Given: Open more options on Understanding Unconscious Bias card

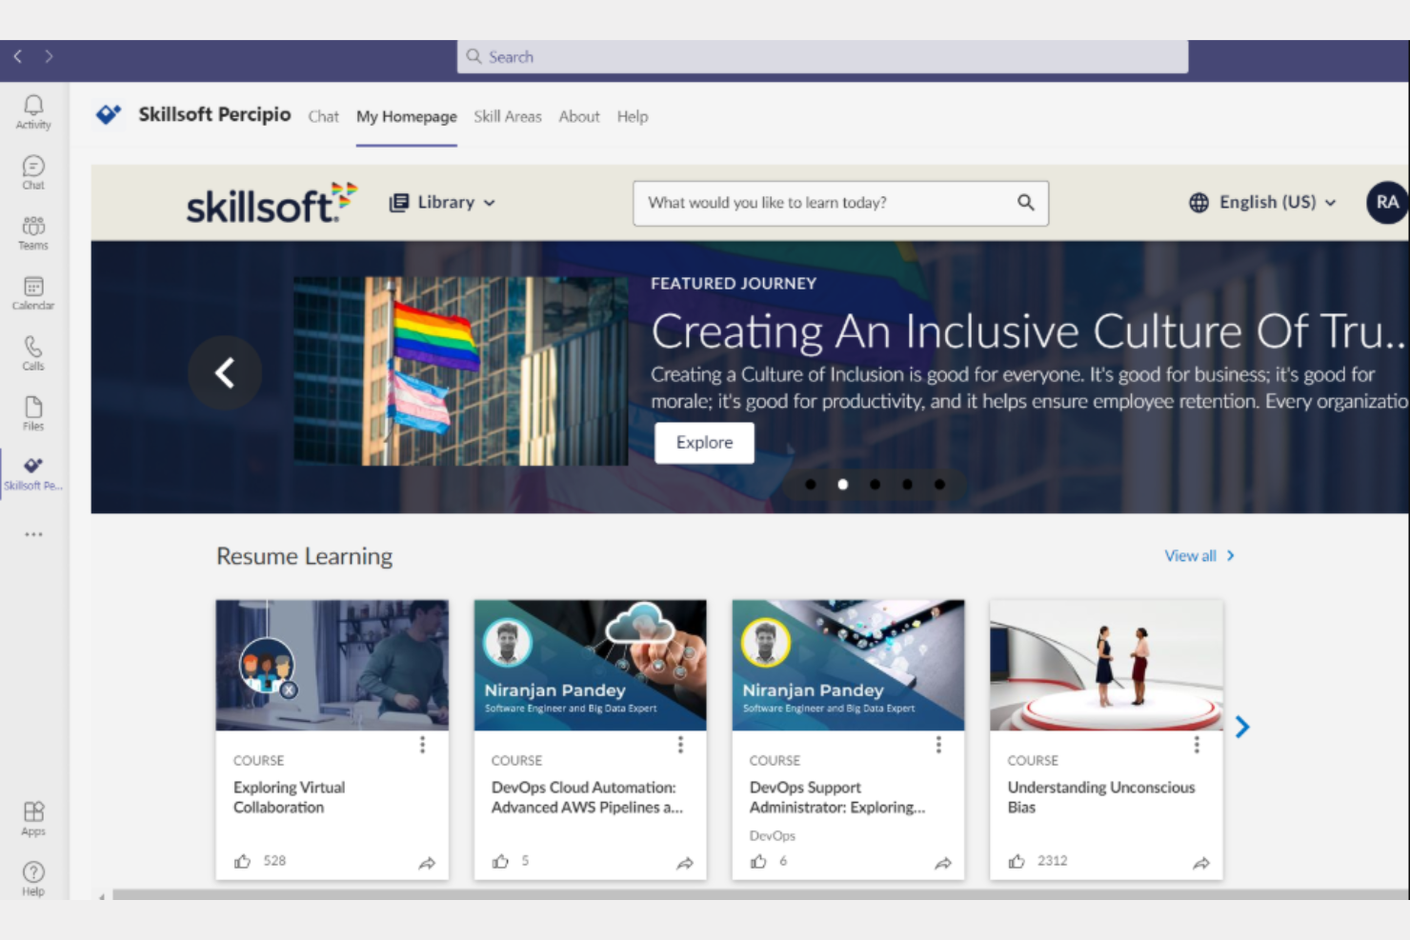Looking at the screenshot, I should [x=1197, y=745].
